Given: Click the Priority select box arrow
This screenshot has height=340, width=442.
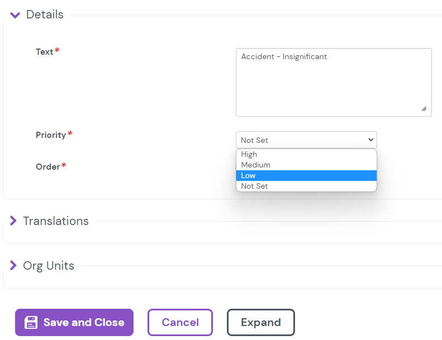Looking at the screenshot, I should coord(370,140).
